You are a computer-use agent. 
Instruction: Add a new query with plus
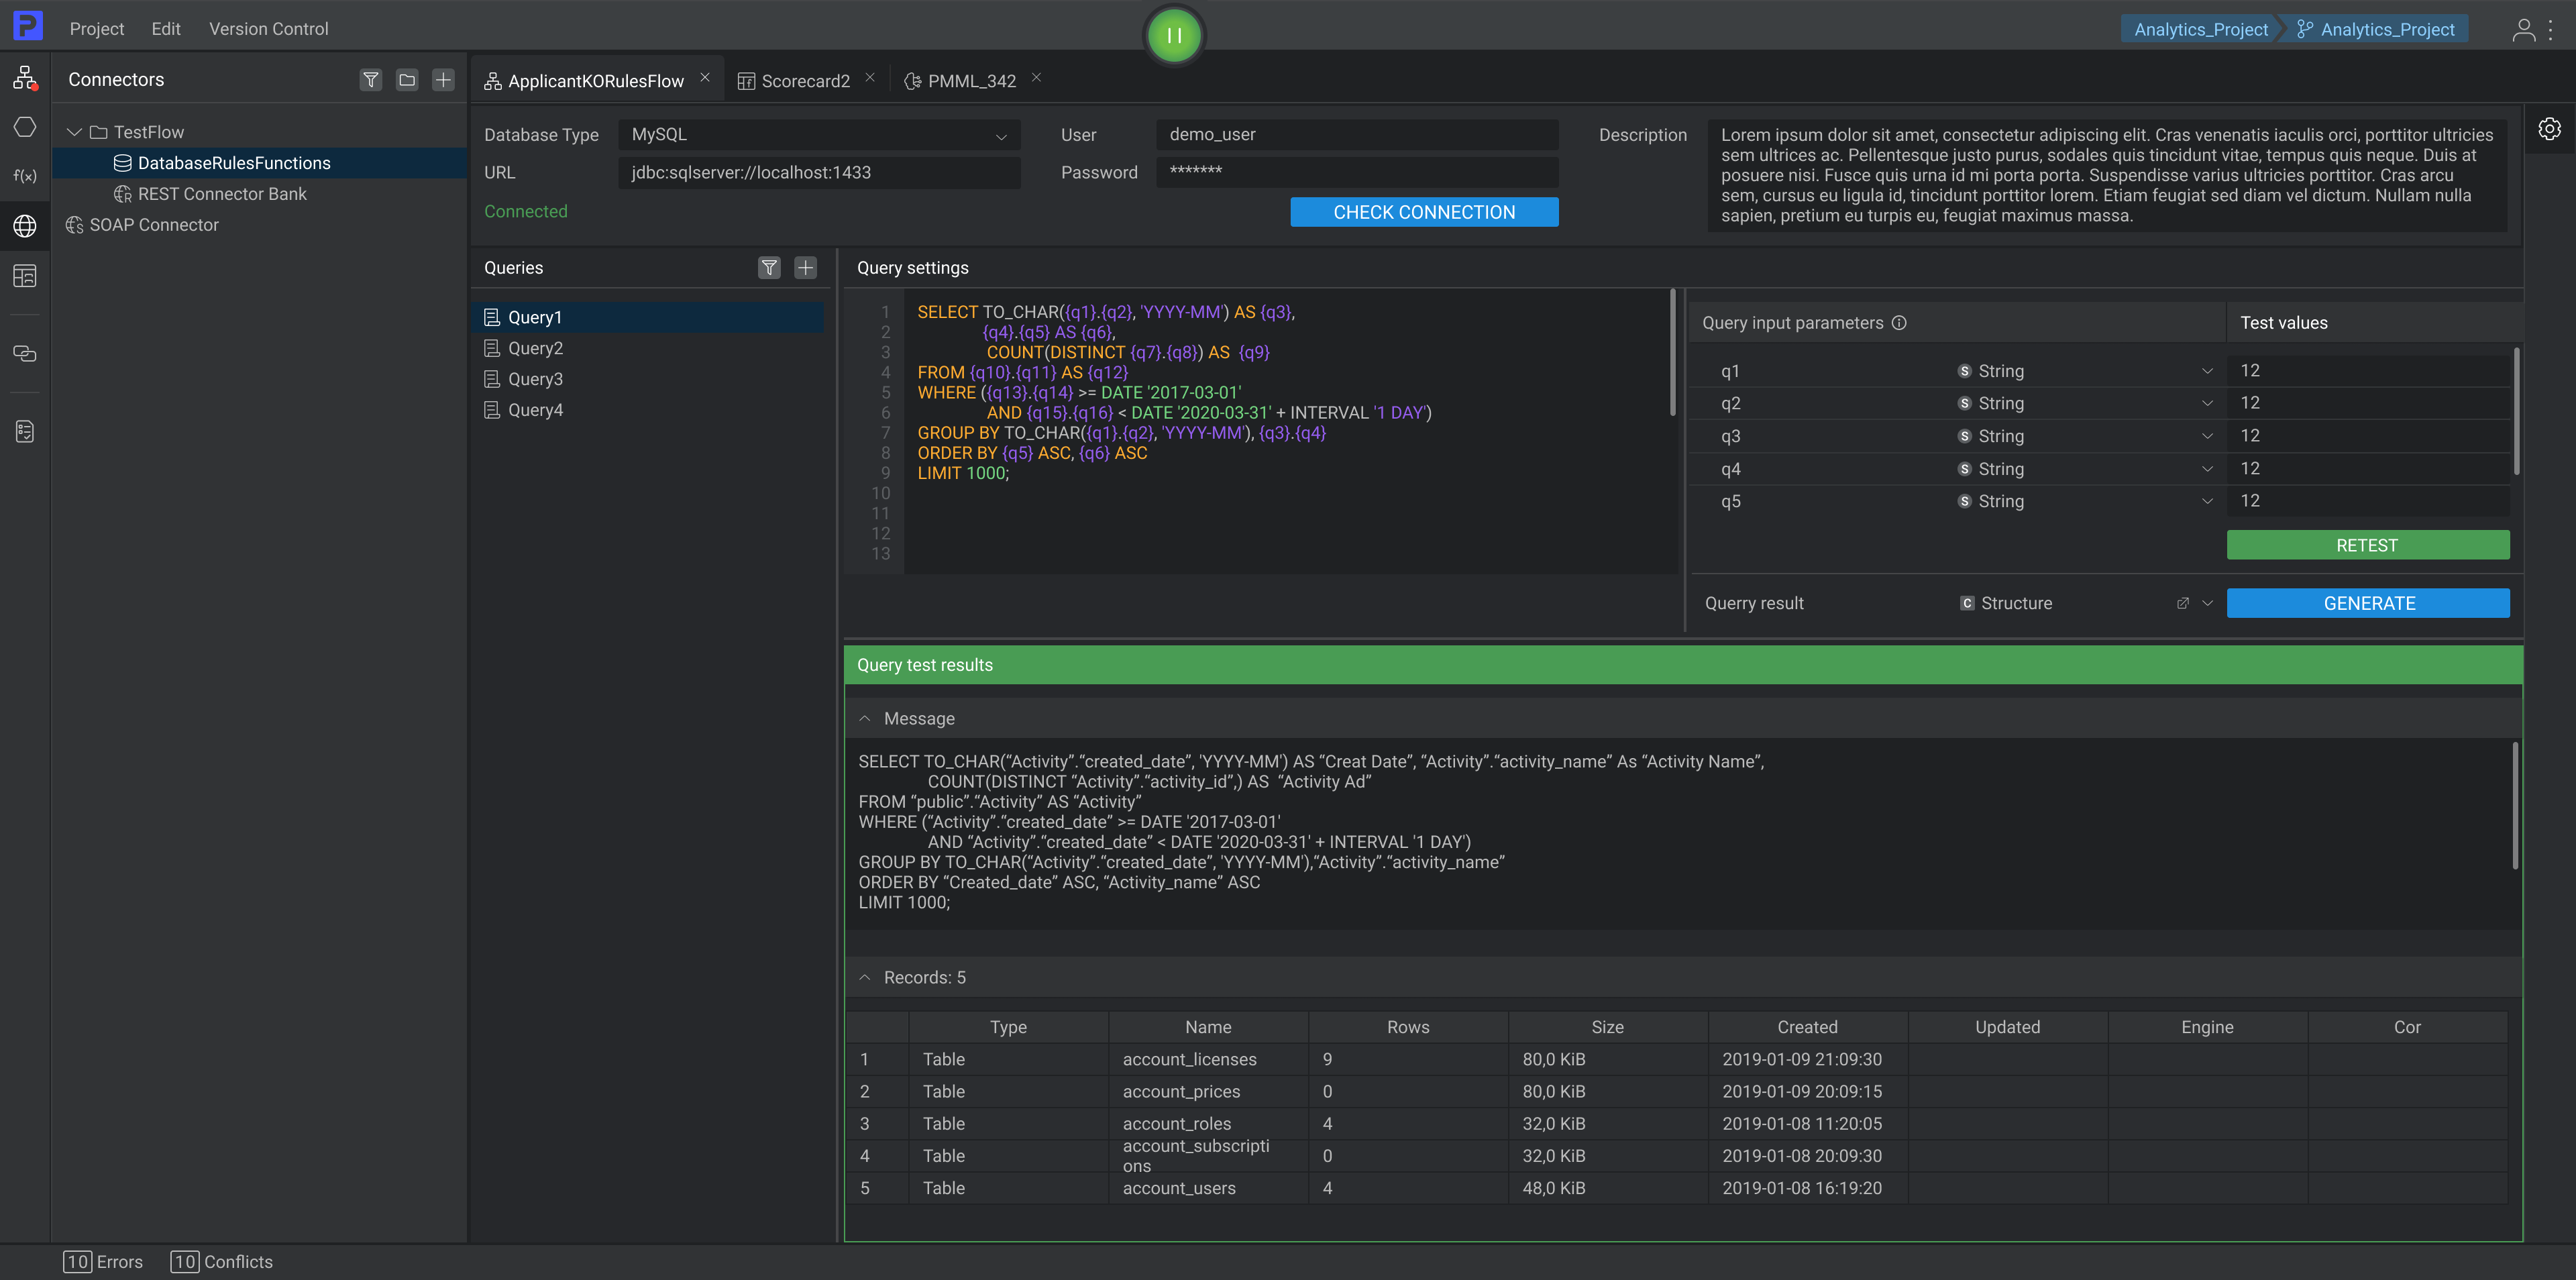[x=805, y=267]
